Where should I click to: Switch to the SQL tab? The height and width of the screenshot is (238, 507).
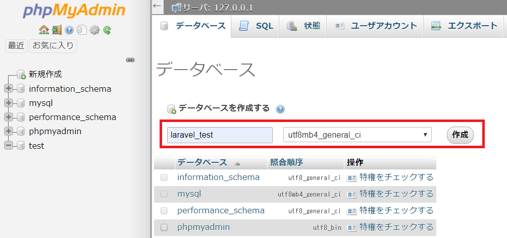pyautogui.click(x=256, y=26)
